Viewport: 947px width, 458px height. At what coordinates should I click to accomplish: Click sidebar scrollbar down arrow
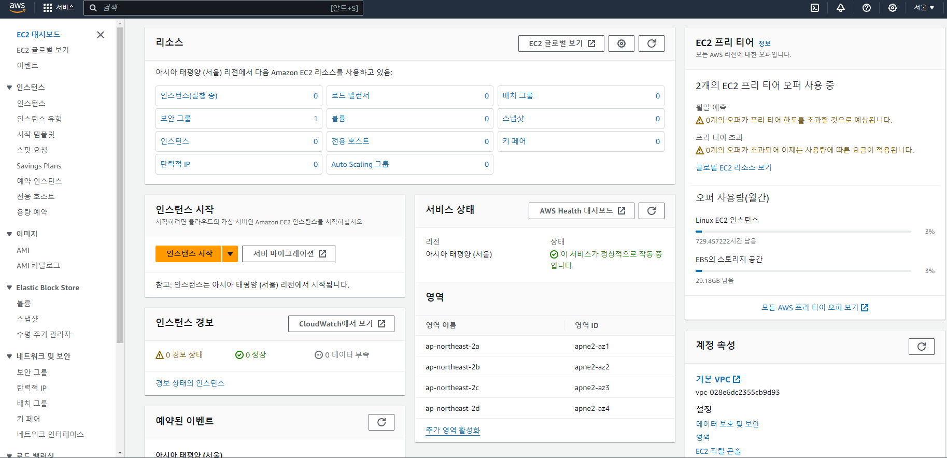pyautogui.click(x=120, y=453)
